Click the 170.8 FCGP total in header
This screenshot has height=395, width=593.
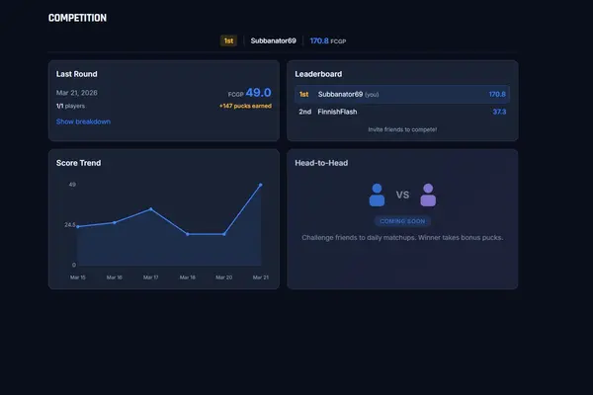click(x=327, y=41)
